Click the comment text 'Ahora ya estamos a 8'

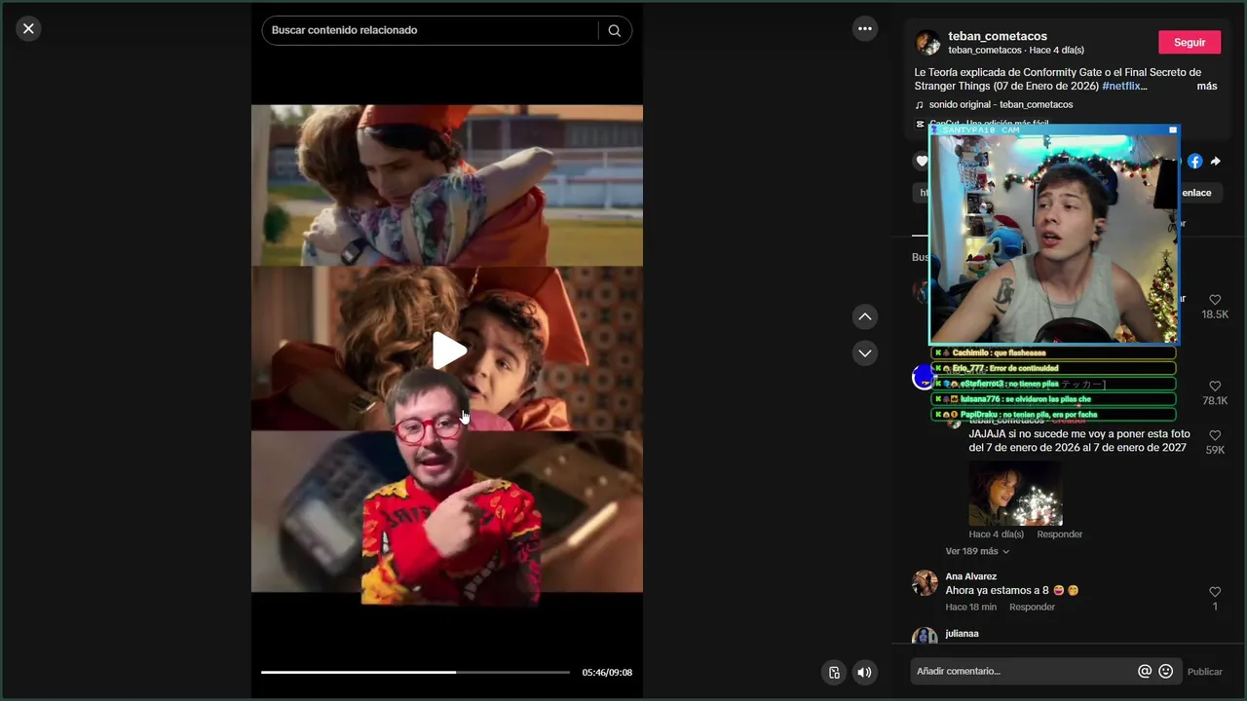coord(997,591)
